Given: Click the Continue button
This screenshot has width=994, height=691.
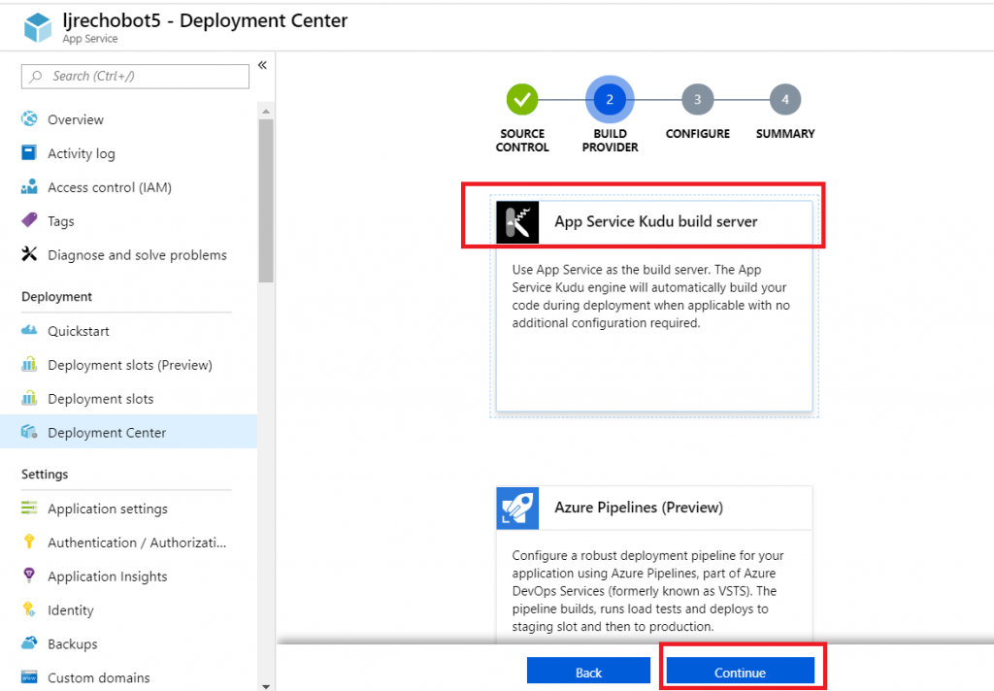Looking at the screenshot, I should (x=740, y=672).
